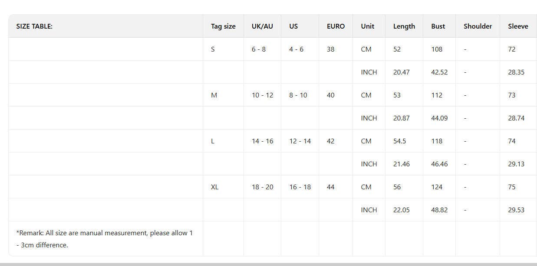Image resolution: width=537 pixels, height=266 pixels.
Task: Click the EURO size '42' cell
Action: pyautogui.click(x=330, y=141)
